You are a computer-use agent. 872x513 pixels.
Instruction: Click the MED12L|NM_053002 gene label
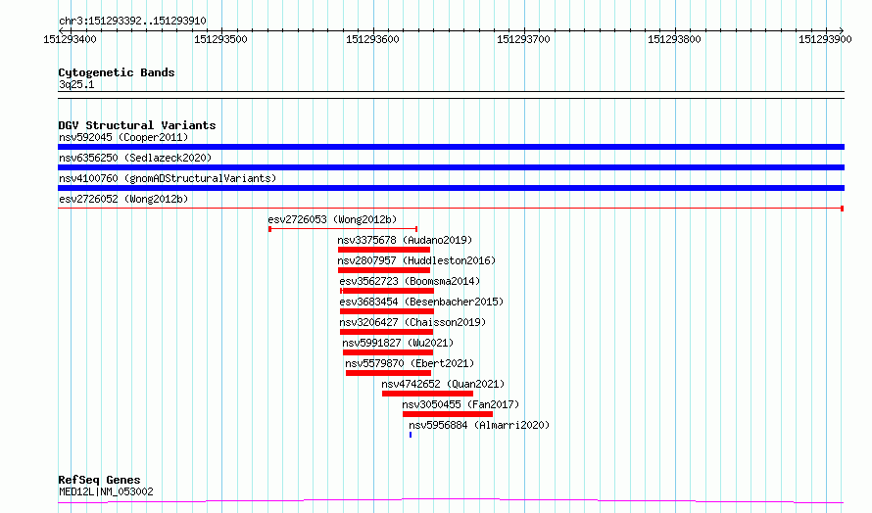(106, 491)
